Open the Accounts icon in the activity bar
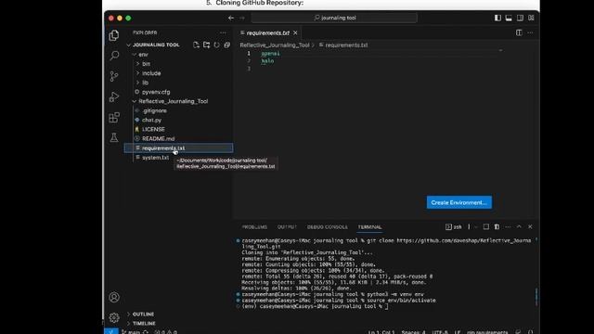The image size is (594, 334). 114,297
